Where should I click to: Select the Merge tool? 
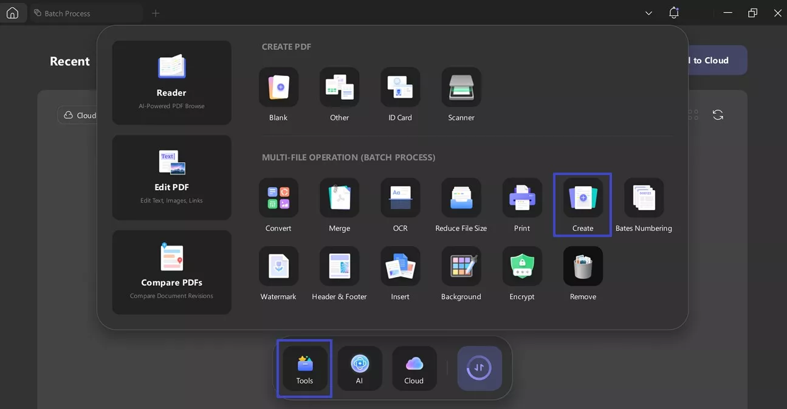tap(339, 198)
